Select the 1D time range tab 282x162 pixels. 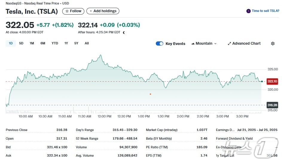click(x=11, y=43)
